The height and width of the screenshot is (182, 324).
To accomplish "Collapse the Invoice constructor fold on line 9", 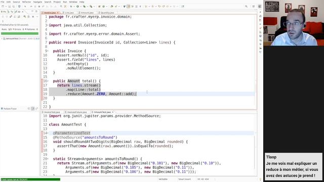I will click(x=48, y=51).
